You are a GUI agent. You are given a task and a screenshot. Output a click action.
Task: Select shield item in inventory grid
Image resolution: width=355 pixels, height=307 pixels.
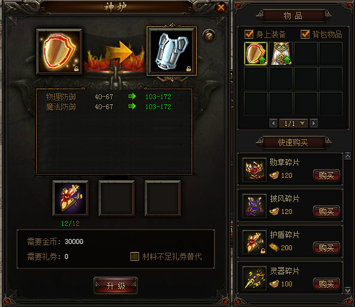[256, 54]
